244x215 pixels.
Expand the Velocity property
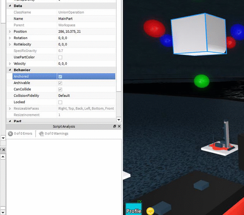point(10,64)
